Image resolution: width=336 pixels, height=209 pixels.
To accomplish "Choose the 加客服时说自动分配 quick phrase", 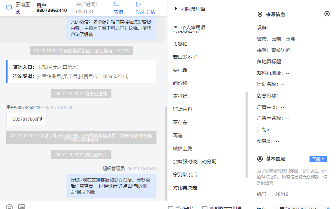I will (x=195, y=162).
